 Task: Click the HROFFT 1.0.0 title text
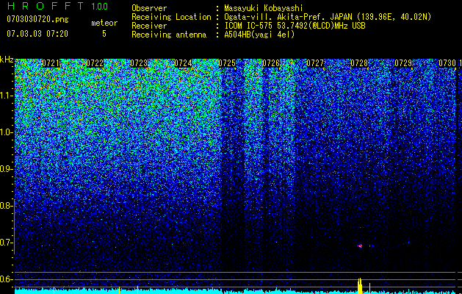coord(58,6)
